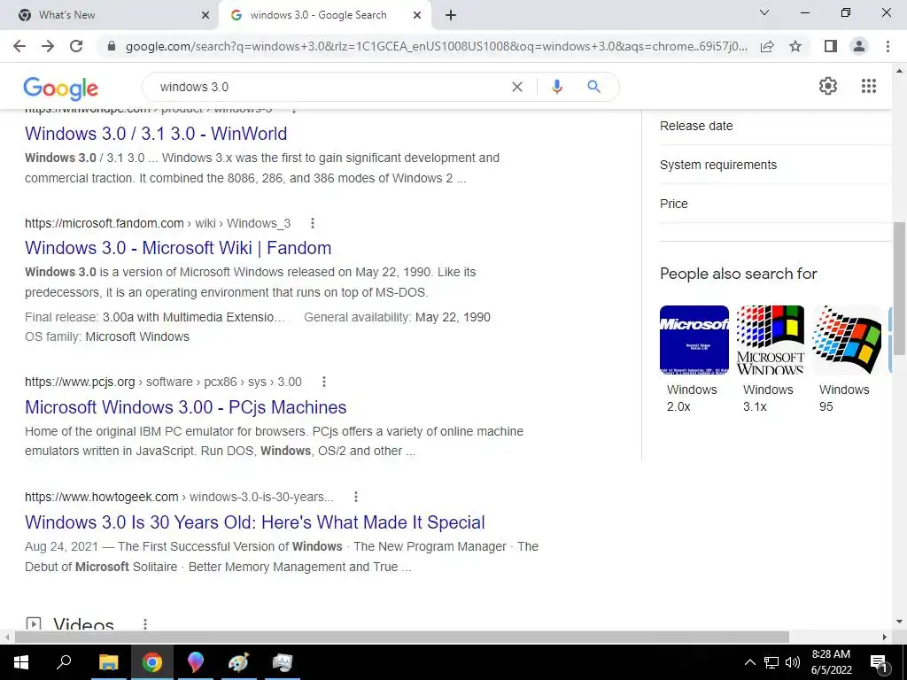This screenshot has height=680, width=907.
Task: Click the https://www.howtogeek.com breadcrumb URL
Action: [101, 497]
